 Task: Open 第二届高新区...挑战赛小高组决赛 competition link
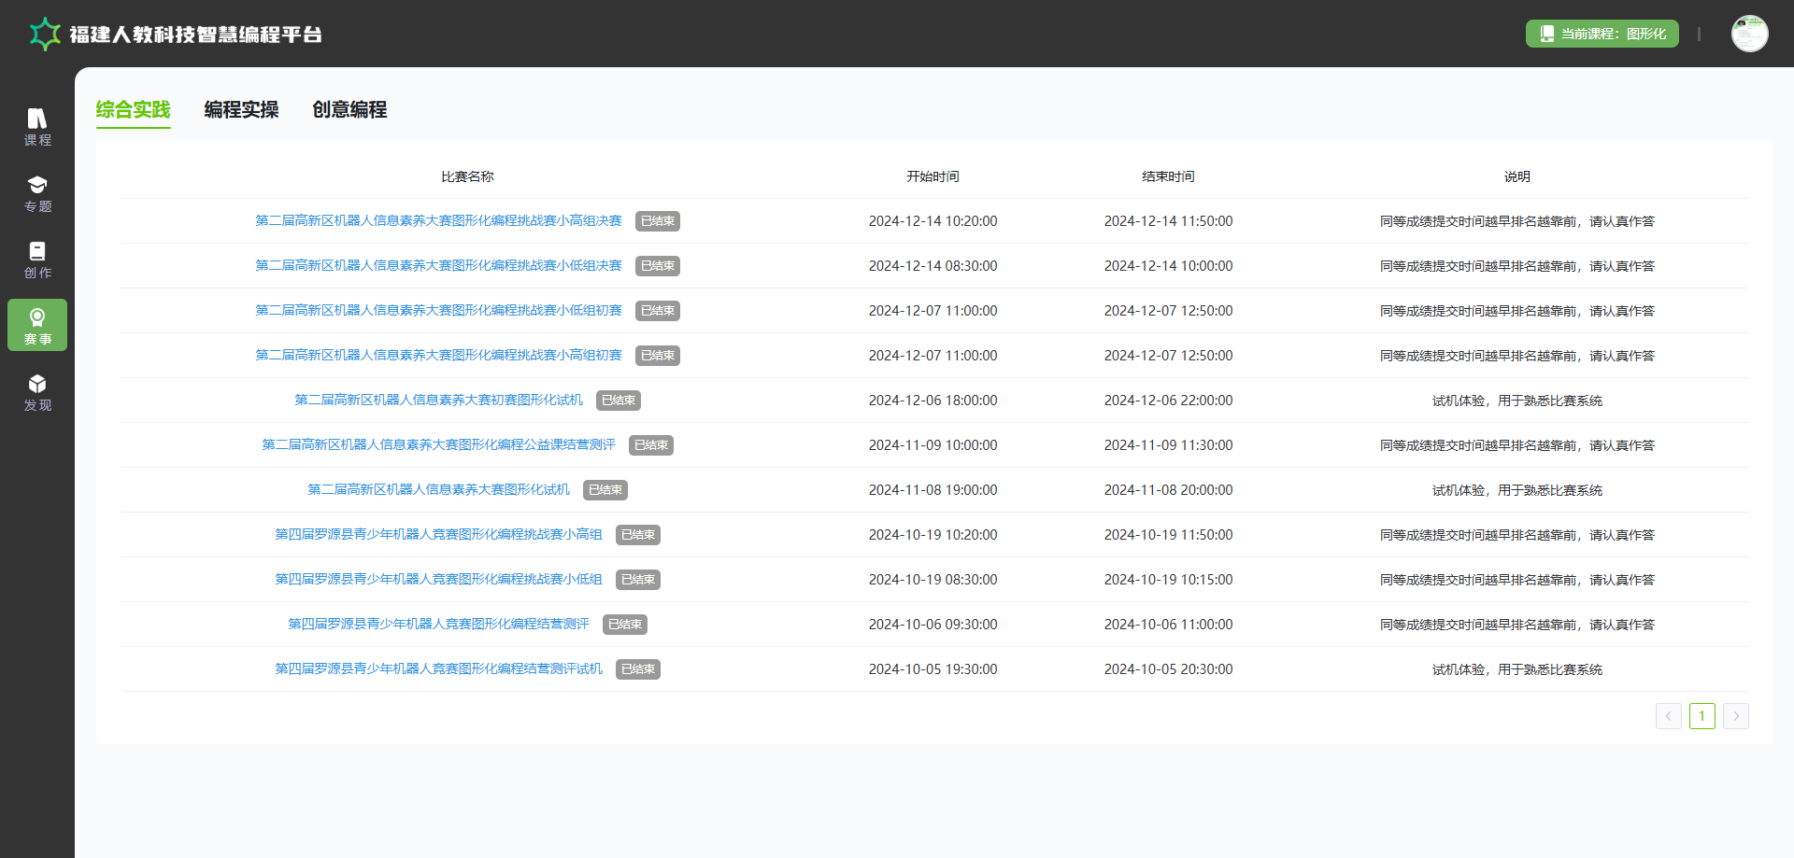[x=438, y=221]
